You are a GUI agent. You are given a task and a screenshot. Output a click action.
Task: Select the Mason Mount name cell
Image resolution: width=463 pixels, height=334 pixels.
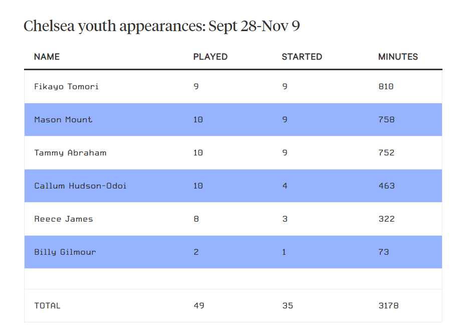pos(63,120)
